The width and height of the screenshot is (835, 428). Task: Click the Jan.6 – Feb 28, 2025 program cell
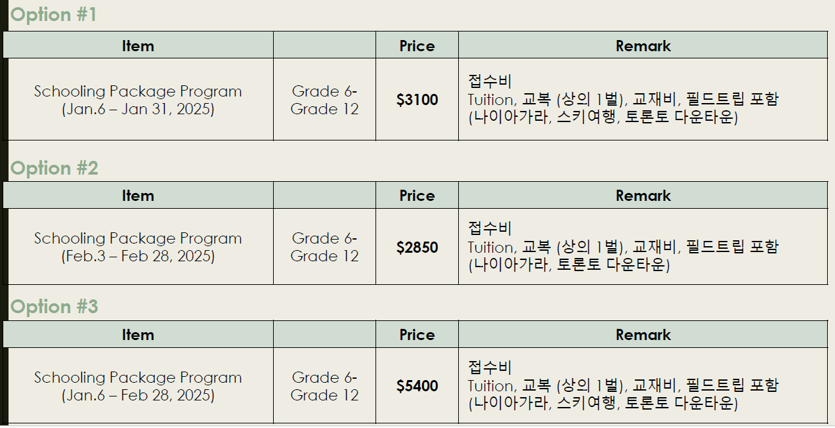click(138, 386)
